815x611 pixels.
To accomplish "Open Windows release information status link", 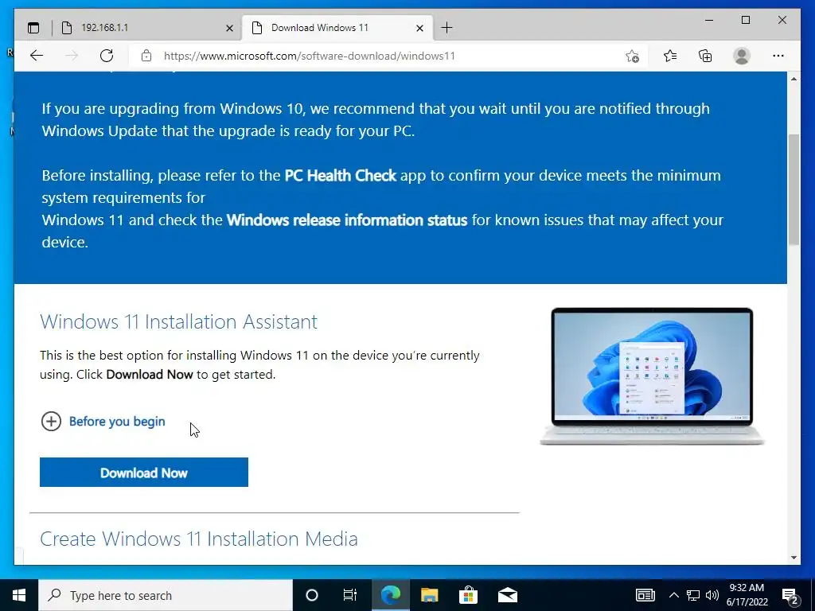I will (347, 220).
